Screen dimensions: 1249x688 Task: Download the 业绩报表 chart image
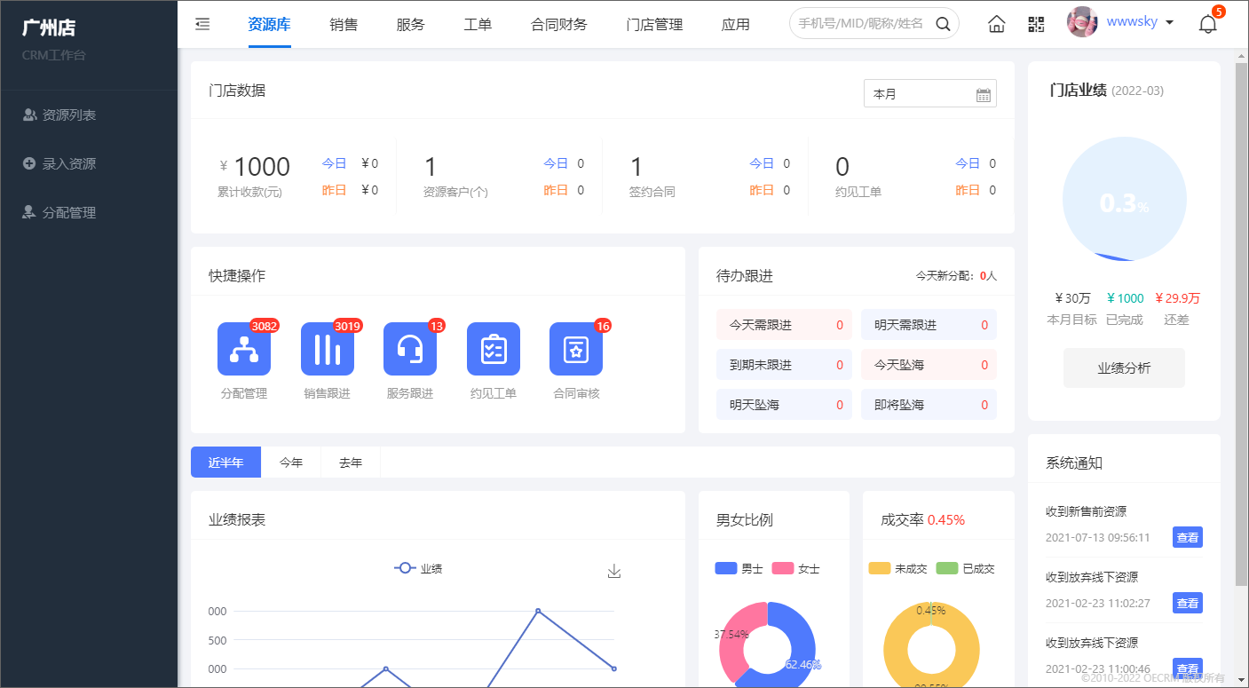tap(613, 571)
